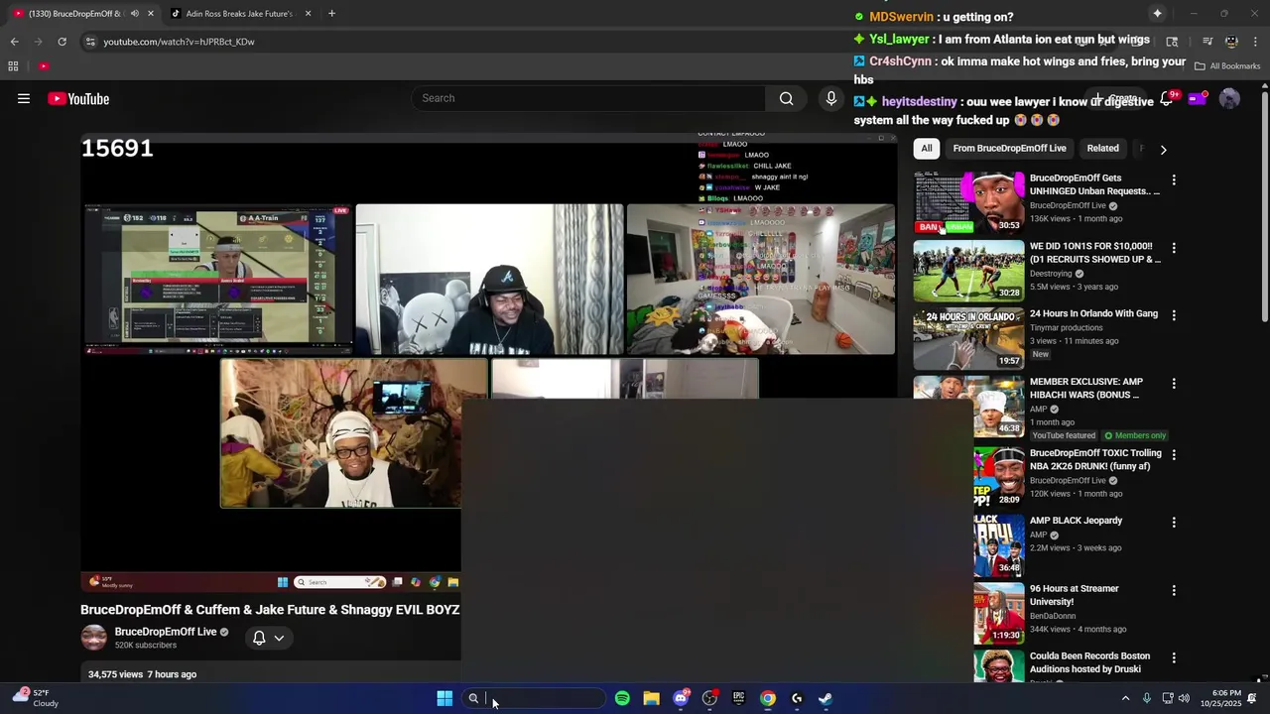
Task: Open options for Gets UNHINGED Unban Requests video
Action: click(1174, 180)
